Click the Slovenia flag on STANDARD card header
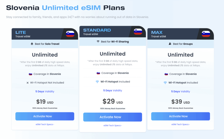This screenshot has width=224, height=139. click(x=138, y=32)
